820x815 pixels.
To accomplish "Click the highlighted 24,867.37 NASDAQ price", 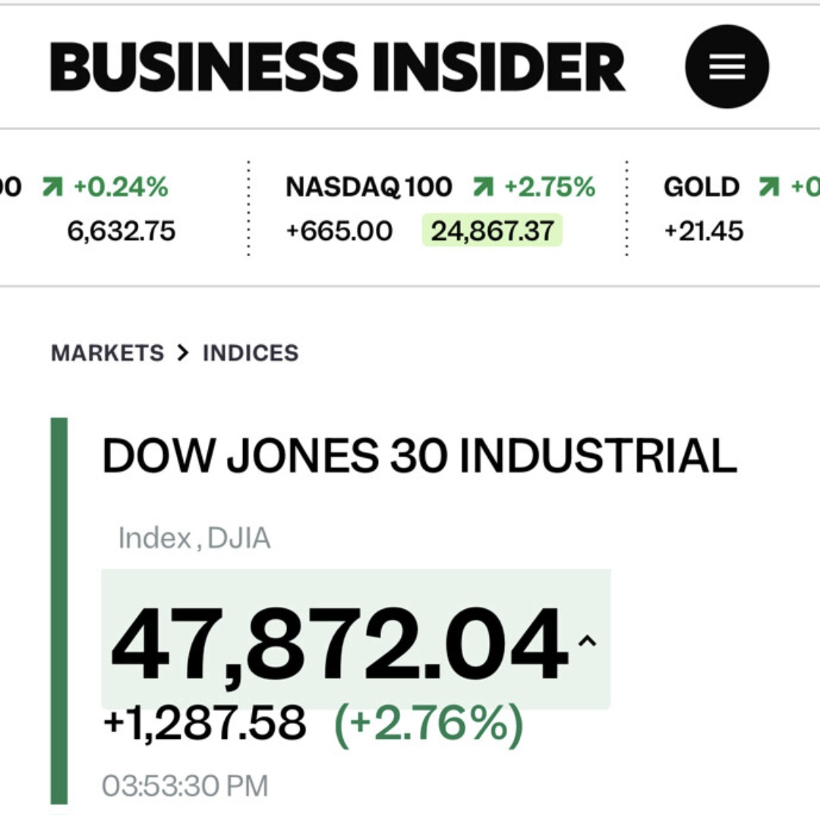I will click(492, 230).
